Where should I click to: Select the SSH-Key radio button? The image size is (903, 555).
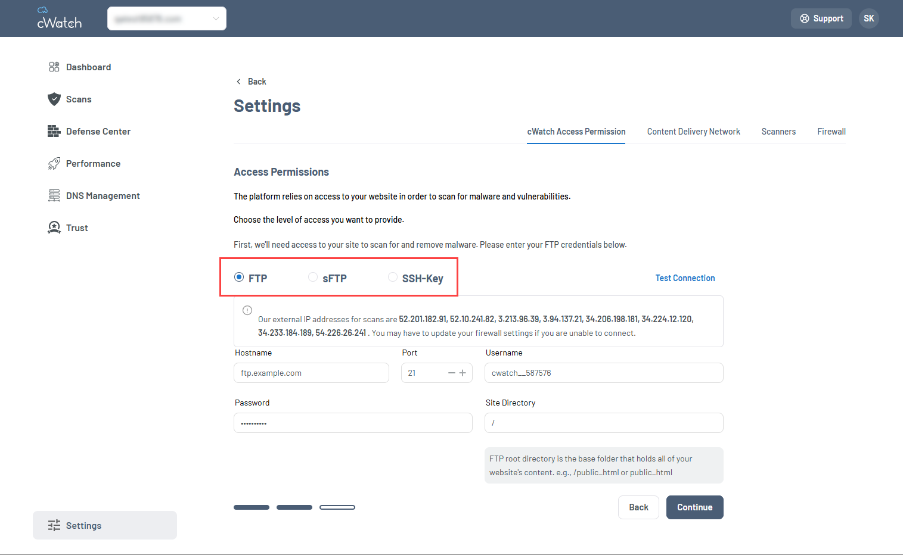pyautogui.click(x=393, y=277)
